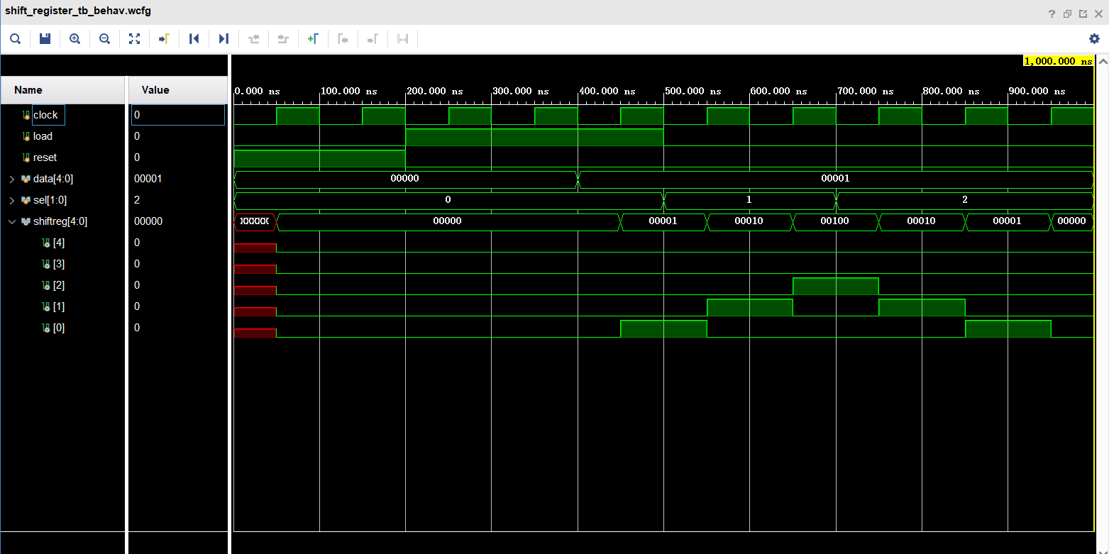
Task: Jump to time zero
Action: [194, 39]
